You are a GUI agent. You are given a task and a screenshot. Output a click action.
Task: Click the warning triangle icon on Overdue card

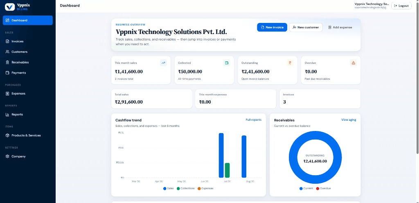[353, 63]
